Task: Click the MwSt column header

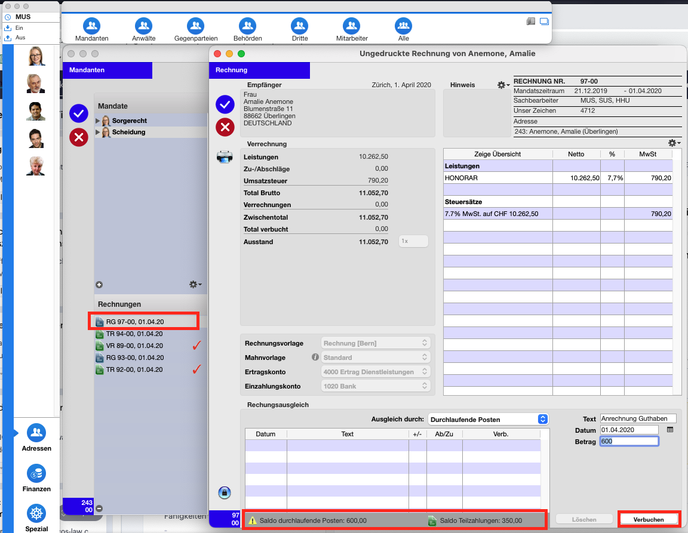Action: tap(648, 154)
